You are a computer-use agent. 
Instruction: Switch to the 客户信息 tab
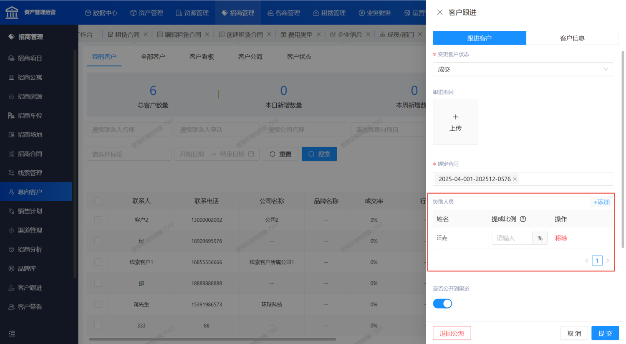[x=572, y=38]
